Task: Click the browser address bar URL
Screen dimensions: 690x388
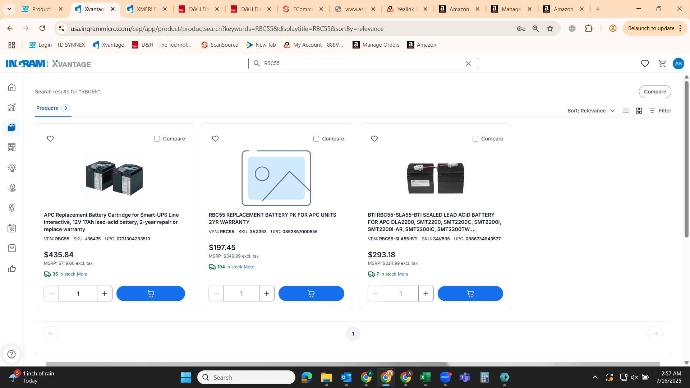Action: [227, 28]
